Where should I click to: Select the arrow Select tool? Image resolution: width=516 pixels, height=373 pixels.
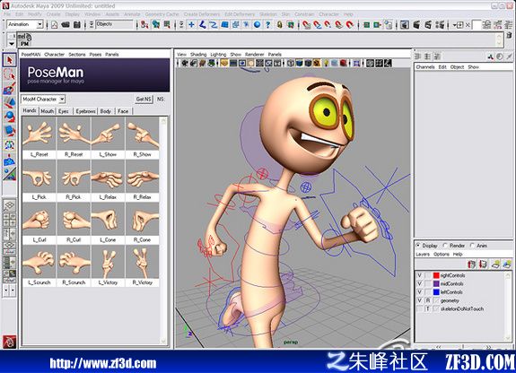click(x=9, y=60)
